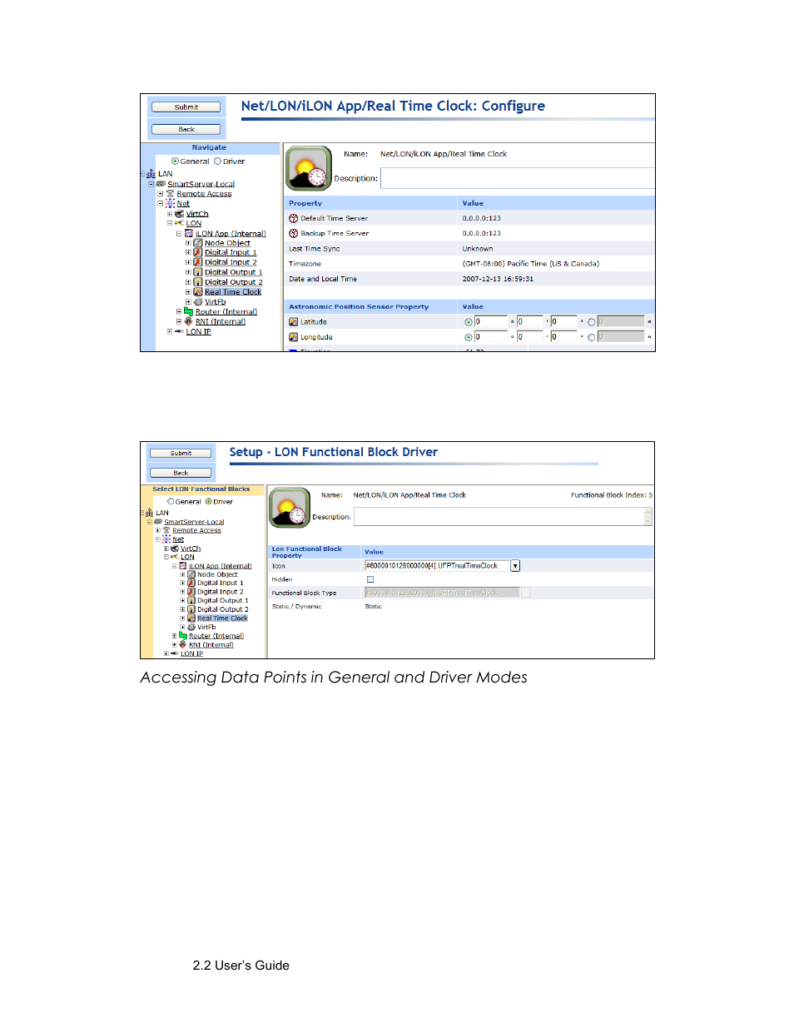Click the LON IP channel icon in Configure tree
The width and height of the screenshot is (794, 1028).
(x=179, y=331)
